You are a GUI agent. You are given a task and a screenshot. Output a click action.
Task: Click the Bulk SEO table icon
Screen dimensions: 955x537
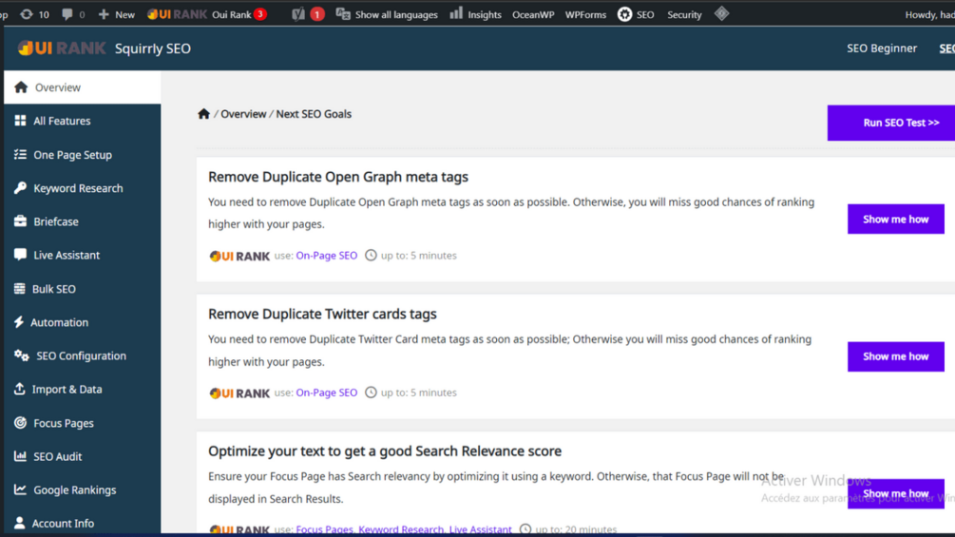point(20,289)
